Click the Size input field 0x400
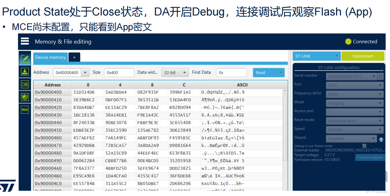The height and width of the screenshot is (196, 390). tap(119, 72)
